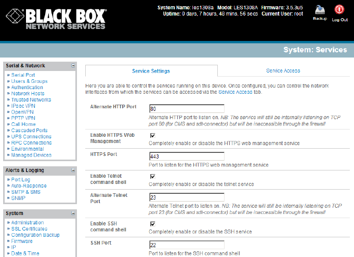Select the Service Settings tab
Screen dimensions: 354x257
(x=151, y=71)
